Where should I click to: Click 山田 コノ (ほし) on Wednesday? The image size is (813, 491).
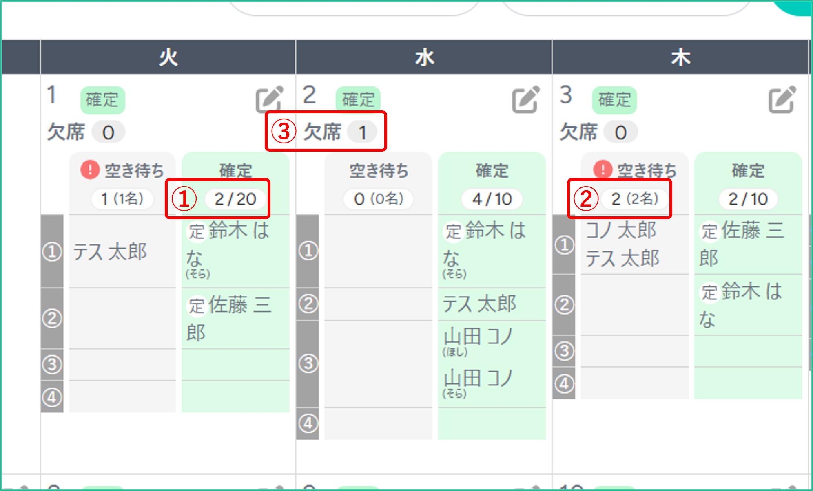478,338
